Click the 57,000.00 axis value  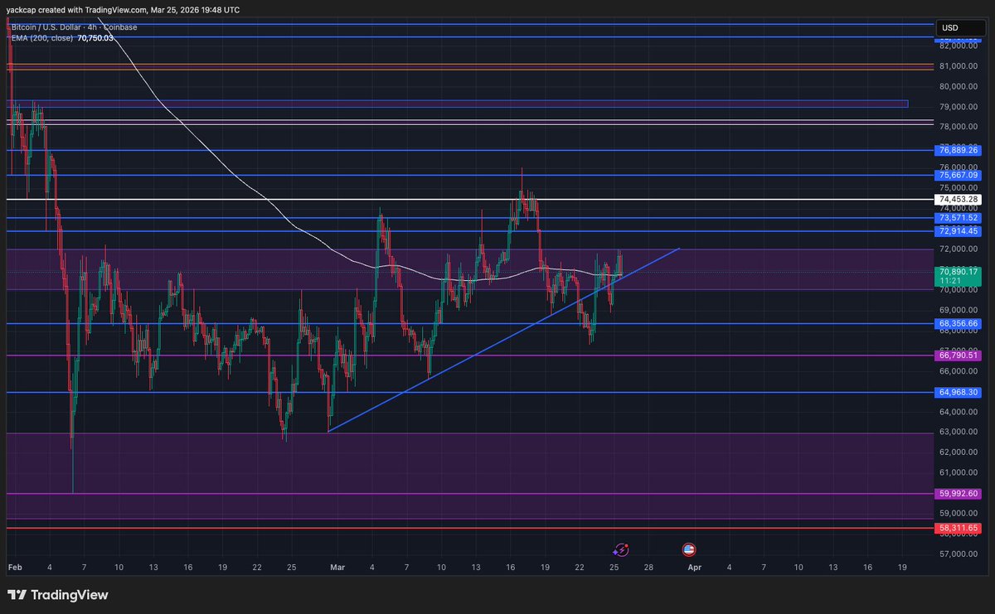pyautogui.click(x=959, y=554)
